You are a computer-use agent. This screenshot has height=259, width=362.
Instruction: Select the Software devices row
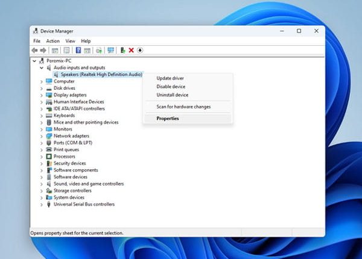click(x=71, y=177)
